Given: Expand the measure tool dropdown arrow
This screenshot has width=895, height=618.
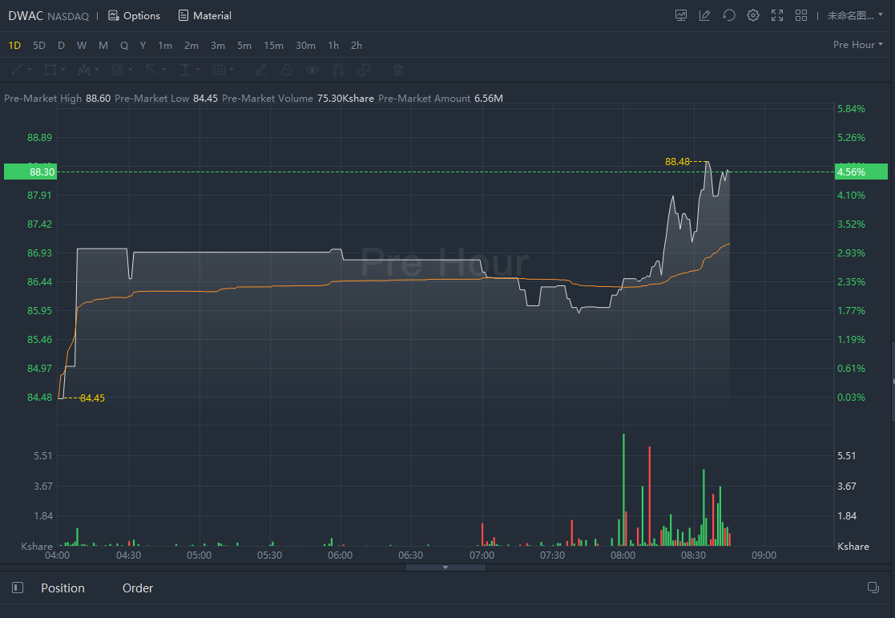Looking at the screenshot, I should point(198,70).
